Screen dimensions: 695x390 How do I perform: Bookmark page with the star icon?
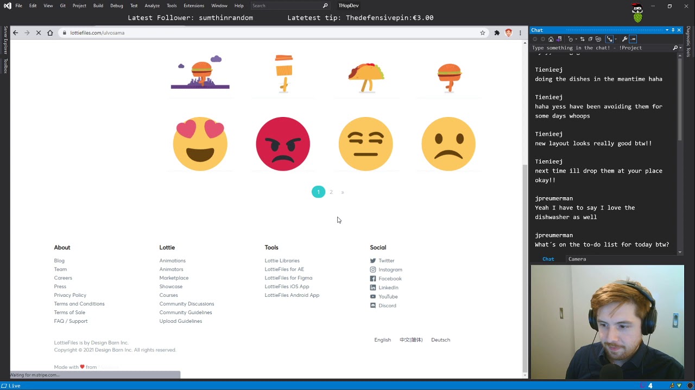click(482, 32)
